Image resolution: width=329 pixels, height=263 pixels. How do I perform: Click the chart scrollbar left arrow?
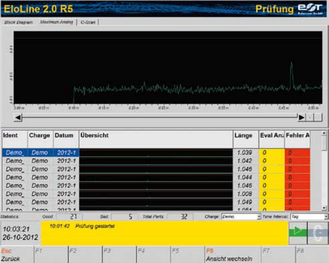point(18,117)
